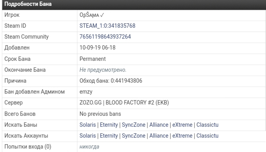Image resolution: width=266 pixels, height=152 pixels.
Task: Search accounts on Eternity
Action: point(109,136)
